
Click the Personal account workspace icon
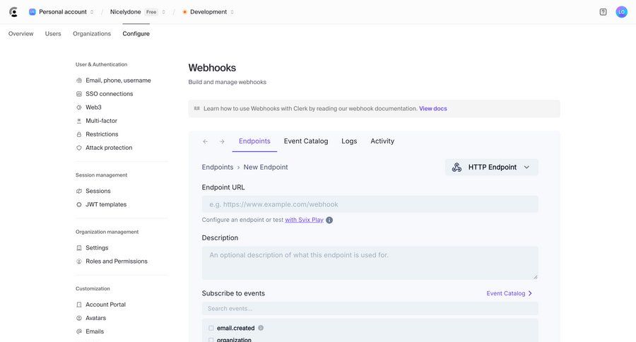tap(32, 12)
